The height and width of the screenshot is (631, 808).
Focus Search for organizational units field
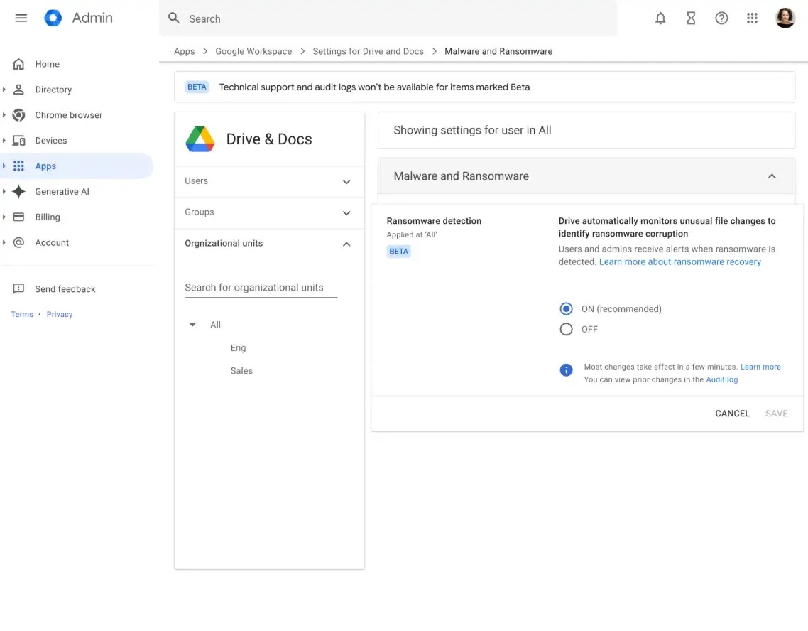(x=261, y=288)
